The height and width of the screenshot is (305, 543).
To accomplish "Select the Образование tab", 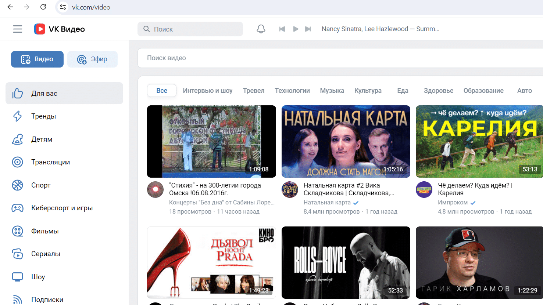I will click(483, 91).
